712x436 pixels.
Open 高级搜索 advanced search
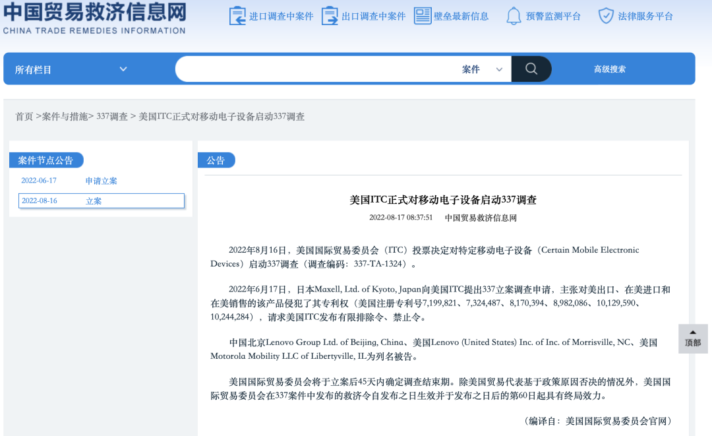coord(609,69)
